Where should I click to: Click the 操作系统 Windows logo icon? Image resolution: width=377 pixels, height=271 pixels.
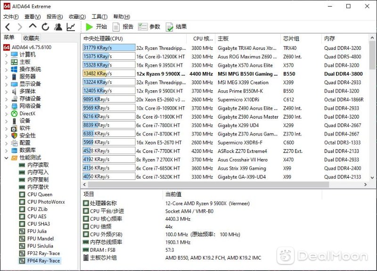15,69
